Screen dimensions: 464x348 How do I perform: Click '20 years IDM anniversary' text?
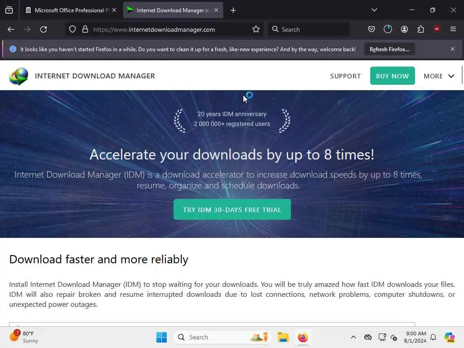pyautogui.click(x=232, y=114)
